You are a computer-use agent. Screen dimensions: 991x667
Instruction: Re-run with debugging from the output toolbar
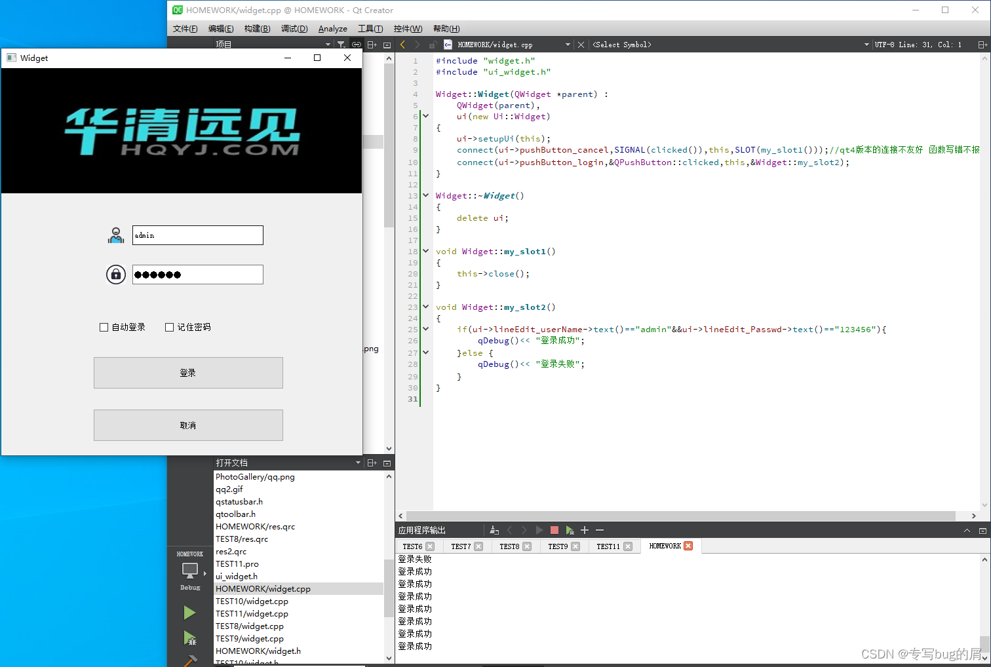coord(570,530)
